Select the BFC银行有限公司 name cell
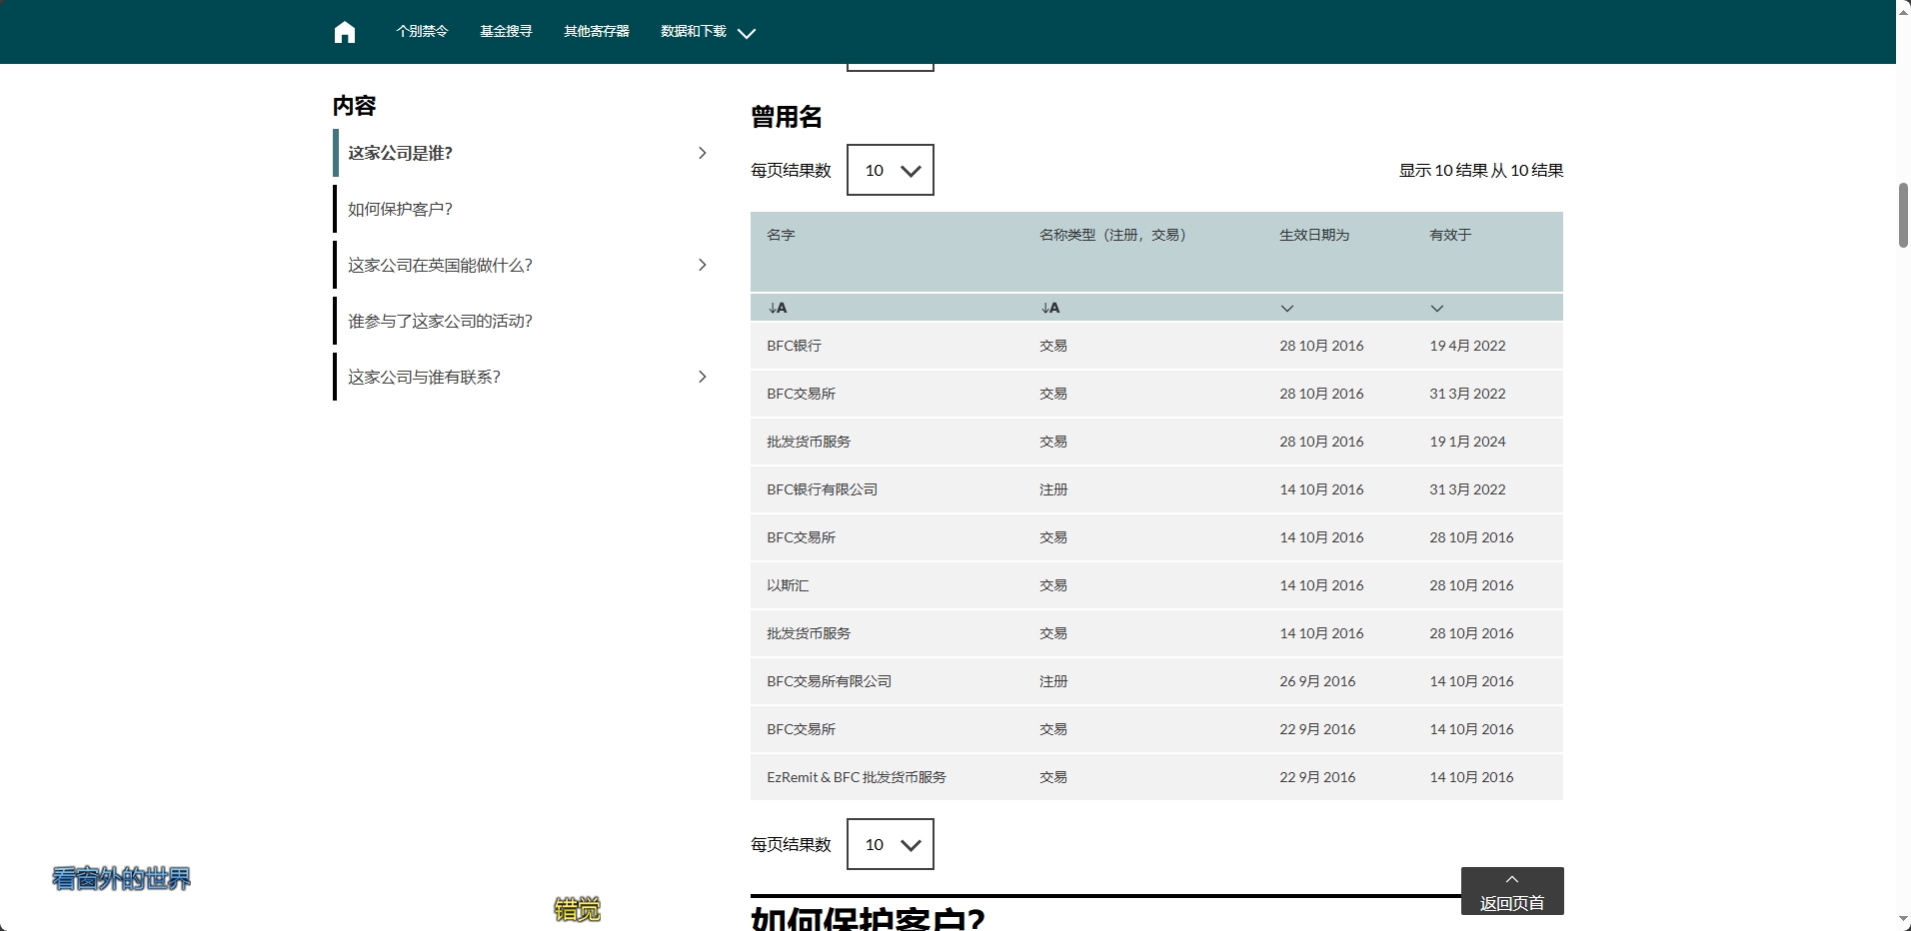 pos(823,489)
